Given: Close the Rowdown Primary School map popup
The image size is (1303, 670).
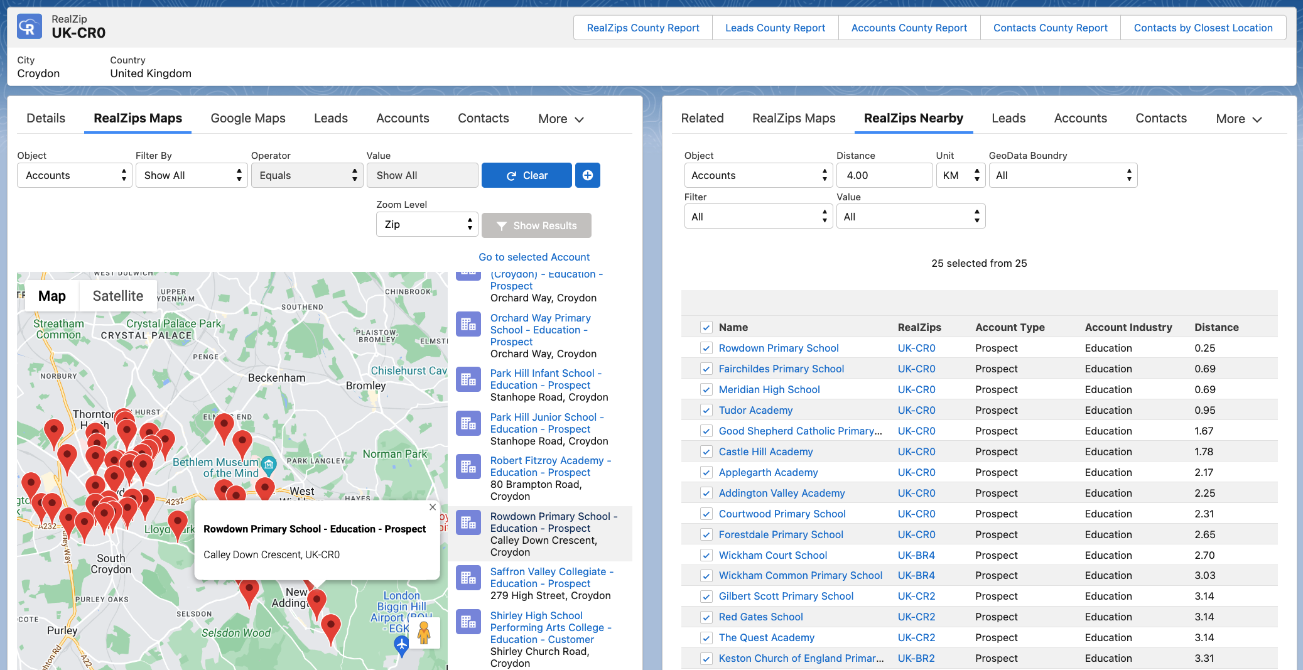Looking at the screenshot, I should 433,507.
